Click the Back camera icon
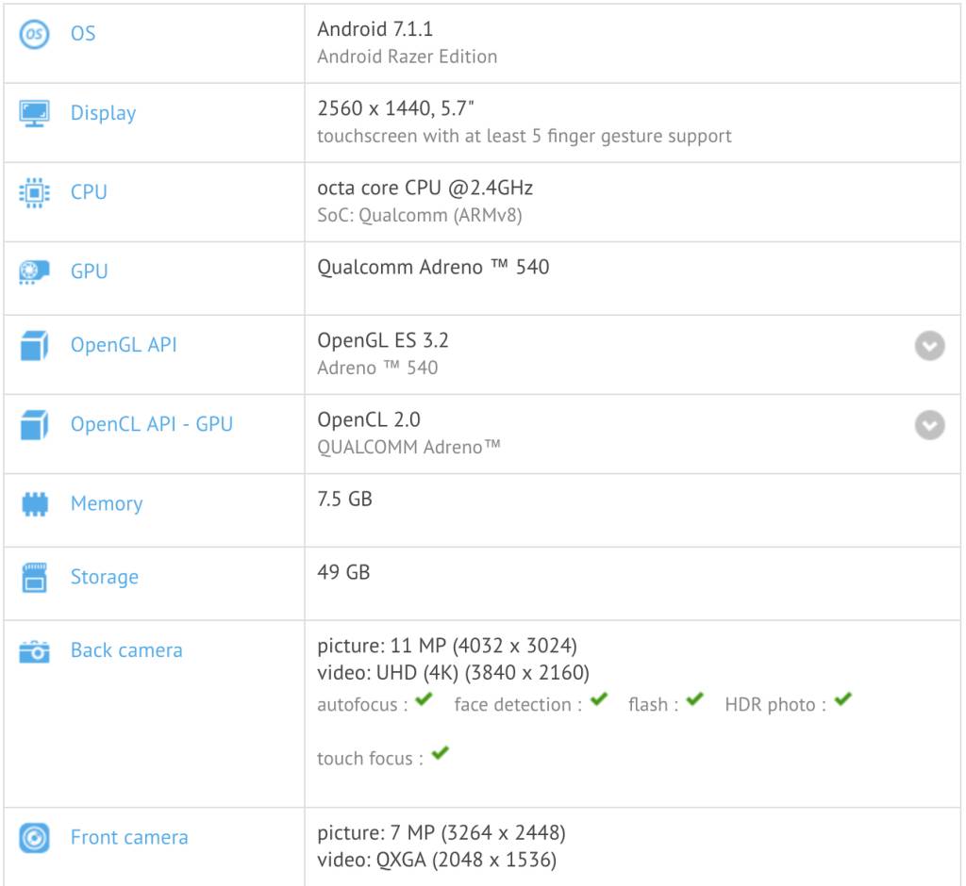The height and width of the screenshot is (886, 966). [34, 651]
